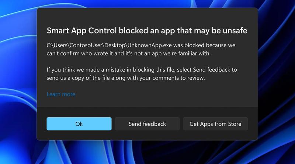Dismiss the dialog with the Ok button
Viewport: 295px width, 164px height.
click(x=79, y=124)
